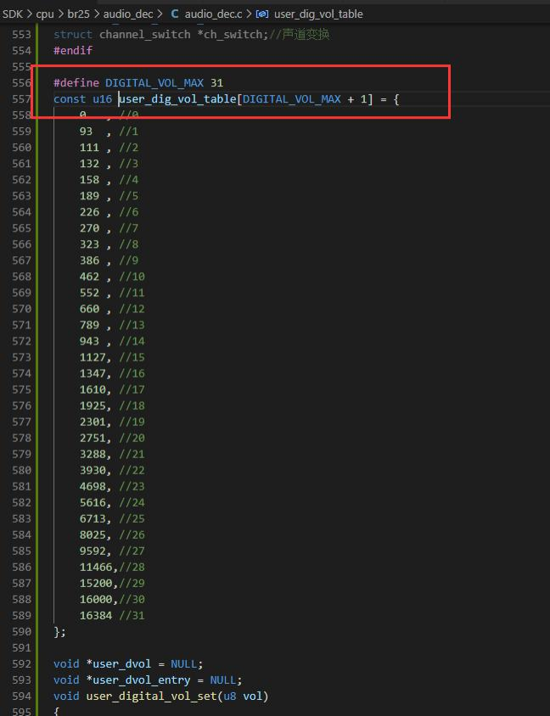Image resolution: width=550 pixels, height=716 pixels.
Task: Click line number 556 in the gutter
Action: [21, 82]
